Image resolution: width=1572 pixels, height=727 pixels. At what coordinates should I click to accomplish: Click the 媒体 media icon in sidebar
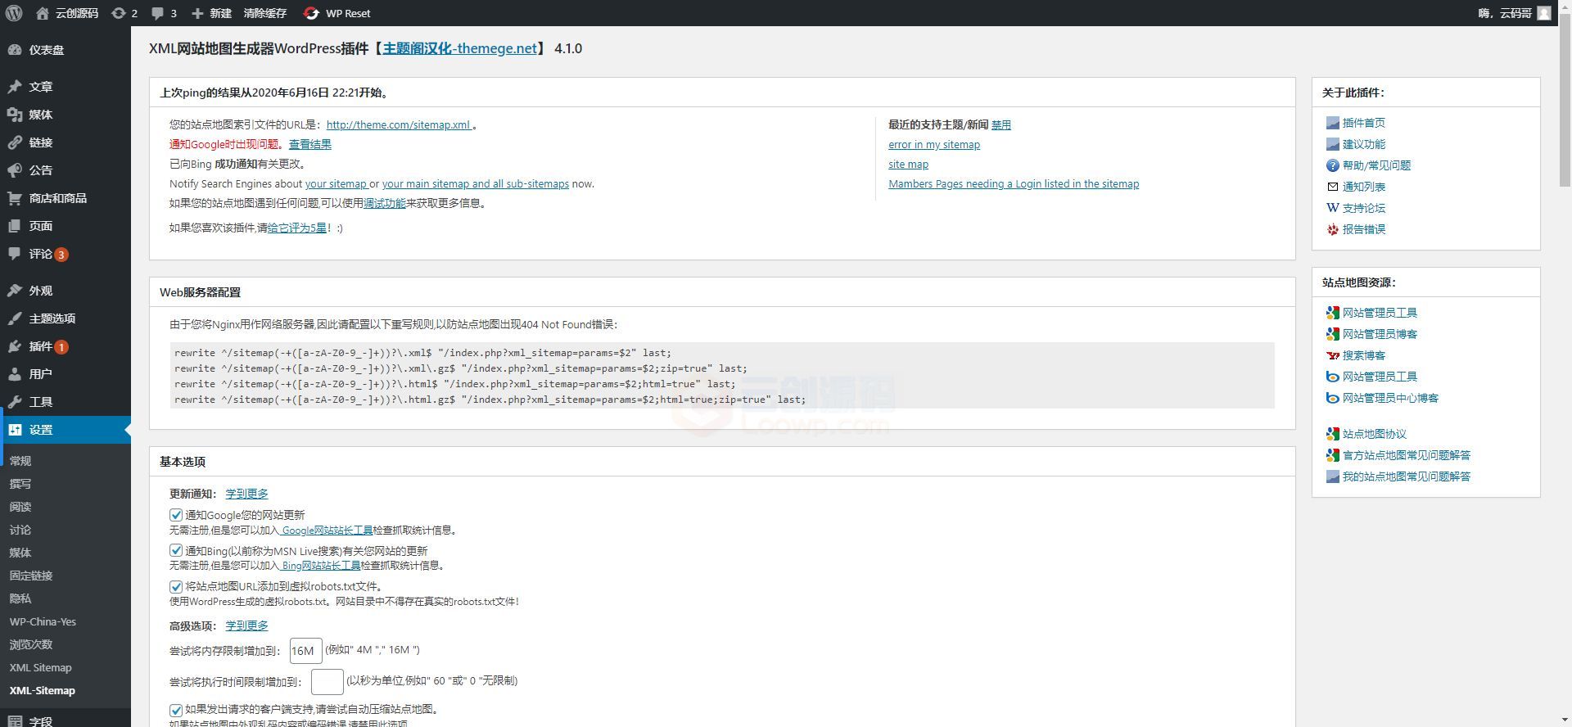(15, 115)
